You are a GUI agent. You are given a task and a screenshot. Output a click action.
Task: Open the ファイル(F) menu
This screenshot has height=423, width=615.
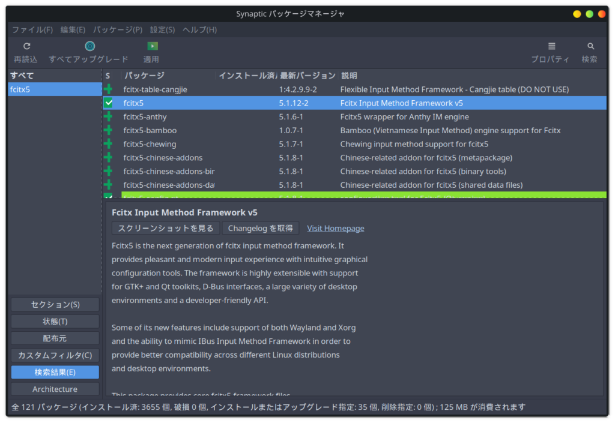tap(32, 29)
